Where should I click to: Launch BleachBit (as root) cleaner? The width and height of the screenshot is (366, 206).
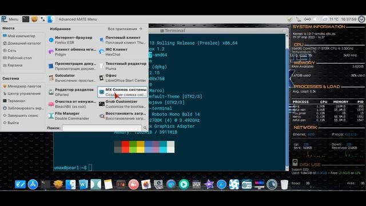tap(71, 104)
